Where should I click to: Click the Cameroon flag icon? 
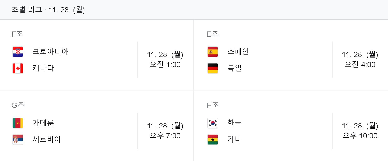click(18, 123)
